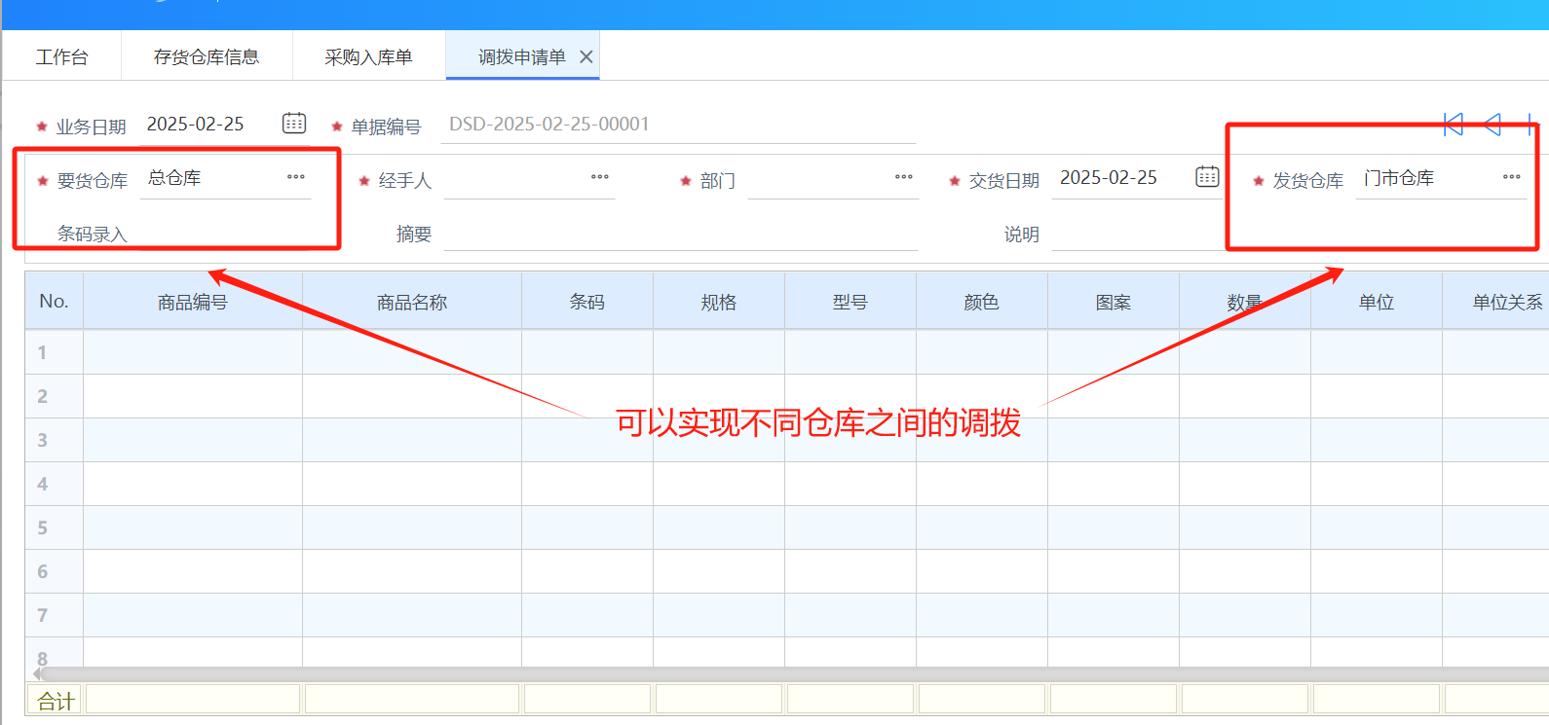Switch to the 采购入库单 tab

tap(368, 57)
